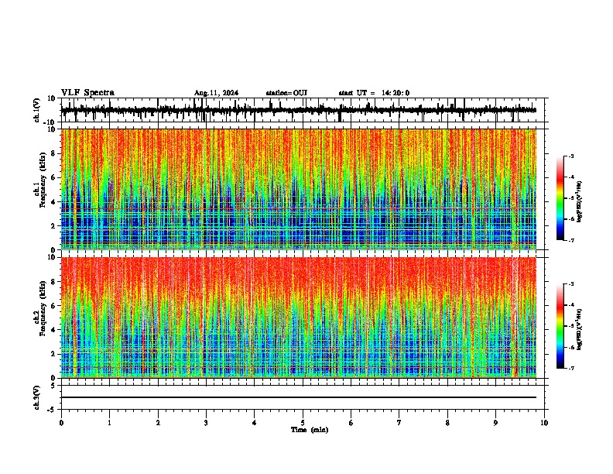The image size is (613, 474).
Task: Click the "-3" label on ch.2 color scale
Action: (570, 284)
